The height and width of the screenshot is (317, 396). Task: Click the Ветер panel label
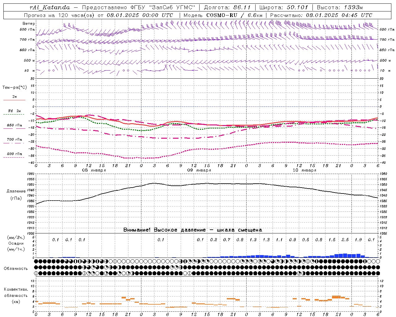click(x=29, y=23)
